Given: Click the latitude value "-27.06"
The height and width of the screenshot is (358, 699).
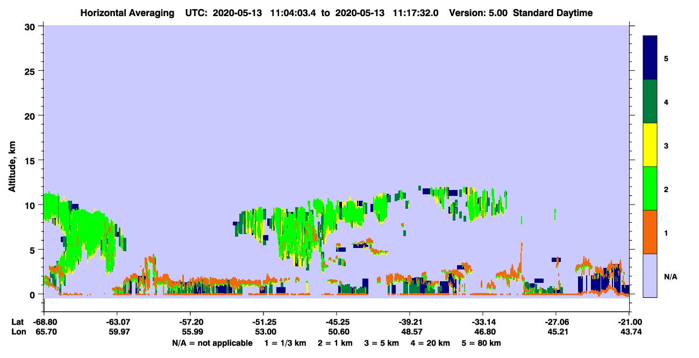Looking at the screenshot, I should (556, 322).
